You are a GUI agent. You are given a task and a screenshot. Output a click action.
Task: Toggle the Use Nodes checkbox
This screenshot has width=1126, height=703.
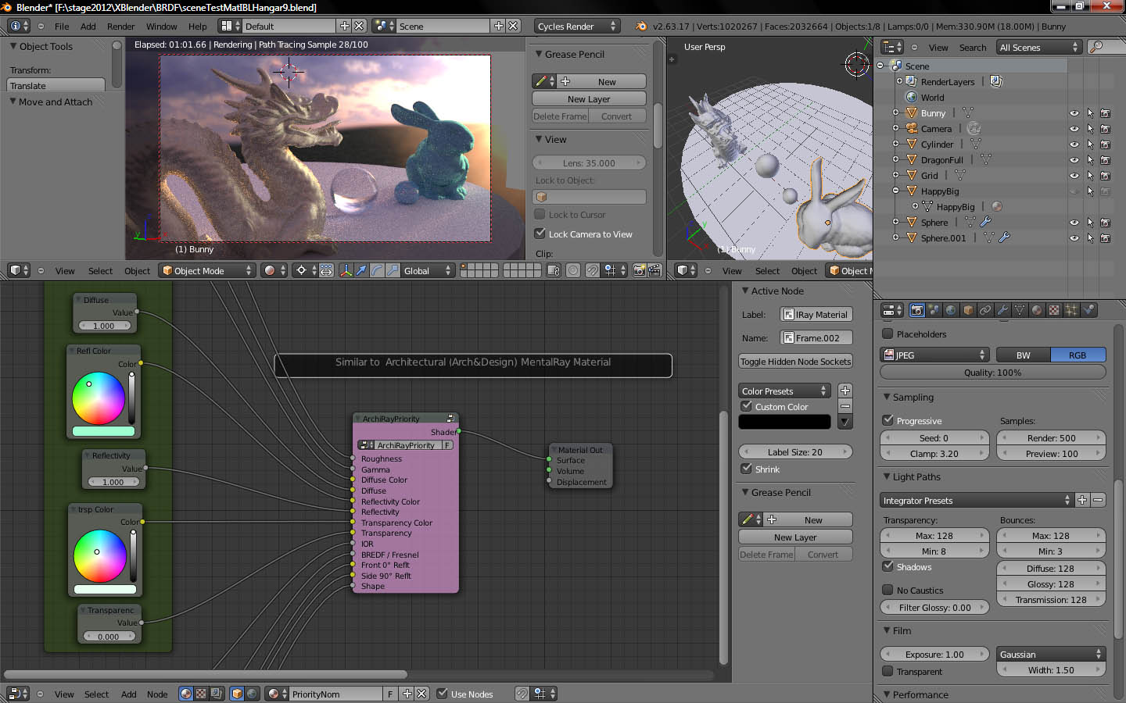pos(442,693)
